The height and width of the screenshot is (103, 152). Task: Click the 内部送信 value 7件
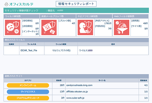click(110, 29)
